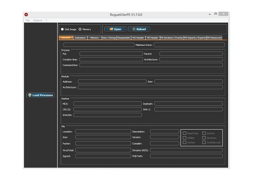Image resolution: width=253 pixels, height=177 pixels.
Task: Click the Module Size field
Action: (189, 82)
